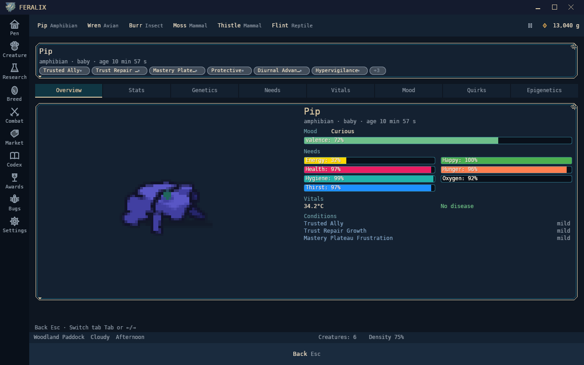Select creature Moss Mammal

coord(190,26)
